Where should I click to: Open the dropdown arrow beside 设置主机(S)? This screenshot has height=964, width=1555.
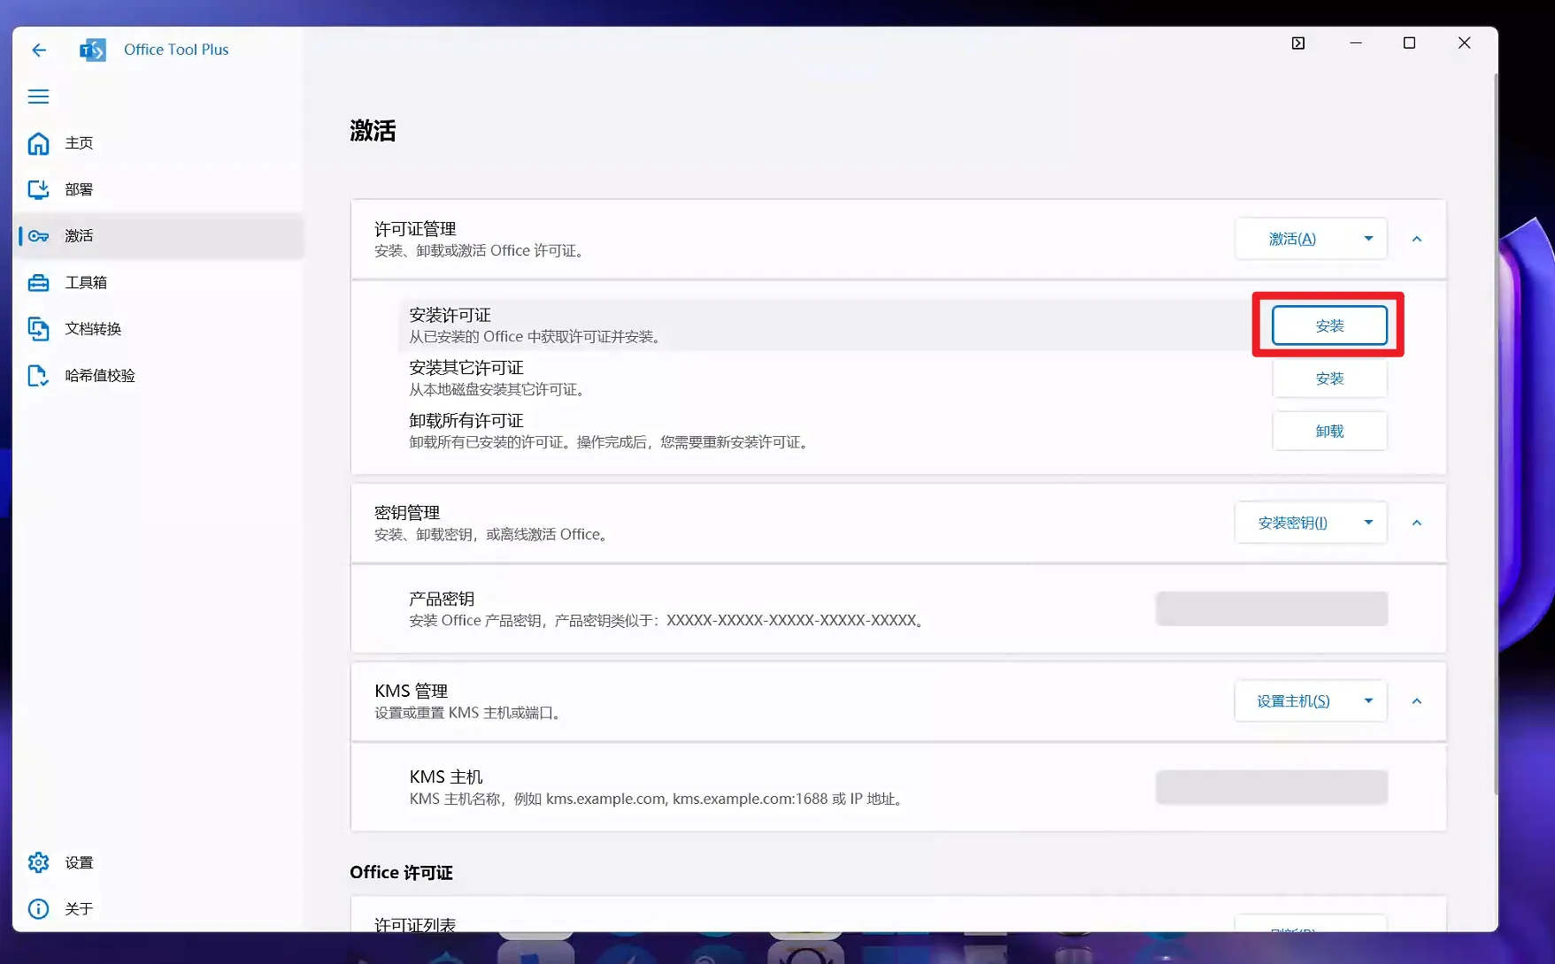[1368, 701]
